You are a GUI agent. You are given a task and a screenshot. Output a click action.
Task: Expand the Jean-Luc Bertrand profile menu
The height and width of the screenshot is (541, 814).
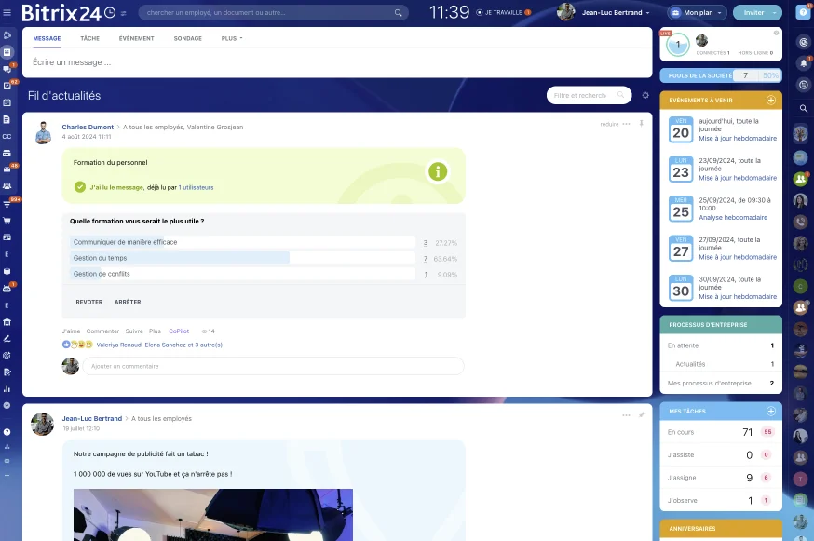[x=615, y=13]
